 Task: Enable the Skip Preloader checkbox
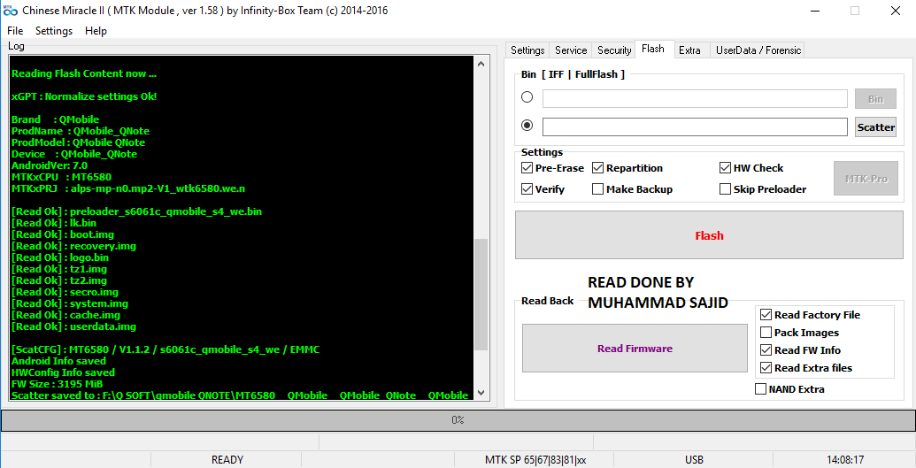(725, 189)
